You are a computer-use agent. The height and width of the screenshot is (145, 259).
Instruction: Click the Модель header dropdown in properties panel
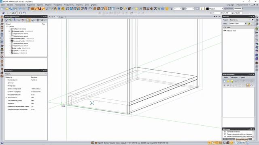click(25, 74)
